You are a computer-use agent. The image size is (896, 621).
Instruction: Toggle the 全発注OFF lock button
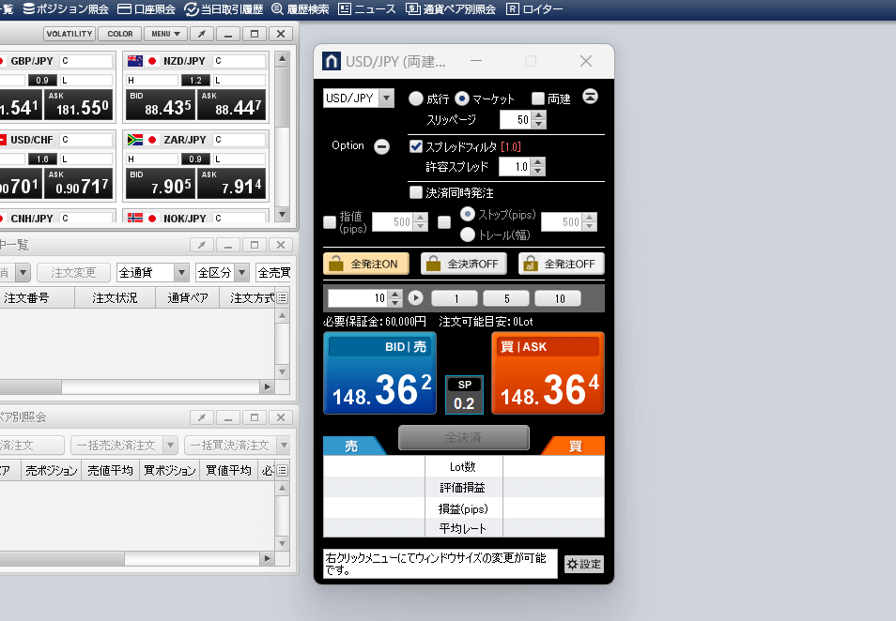click(561, 264)
